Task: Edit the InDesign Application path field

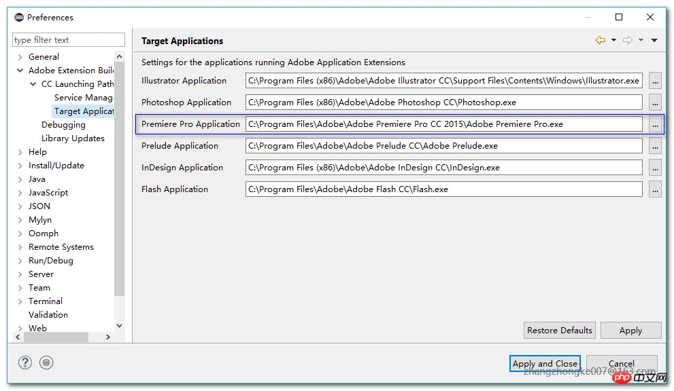Action: [444, 168]
